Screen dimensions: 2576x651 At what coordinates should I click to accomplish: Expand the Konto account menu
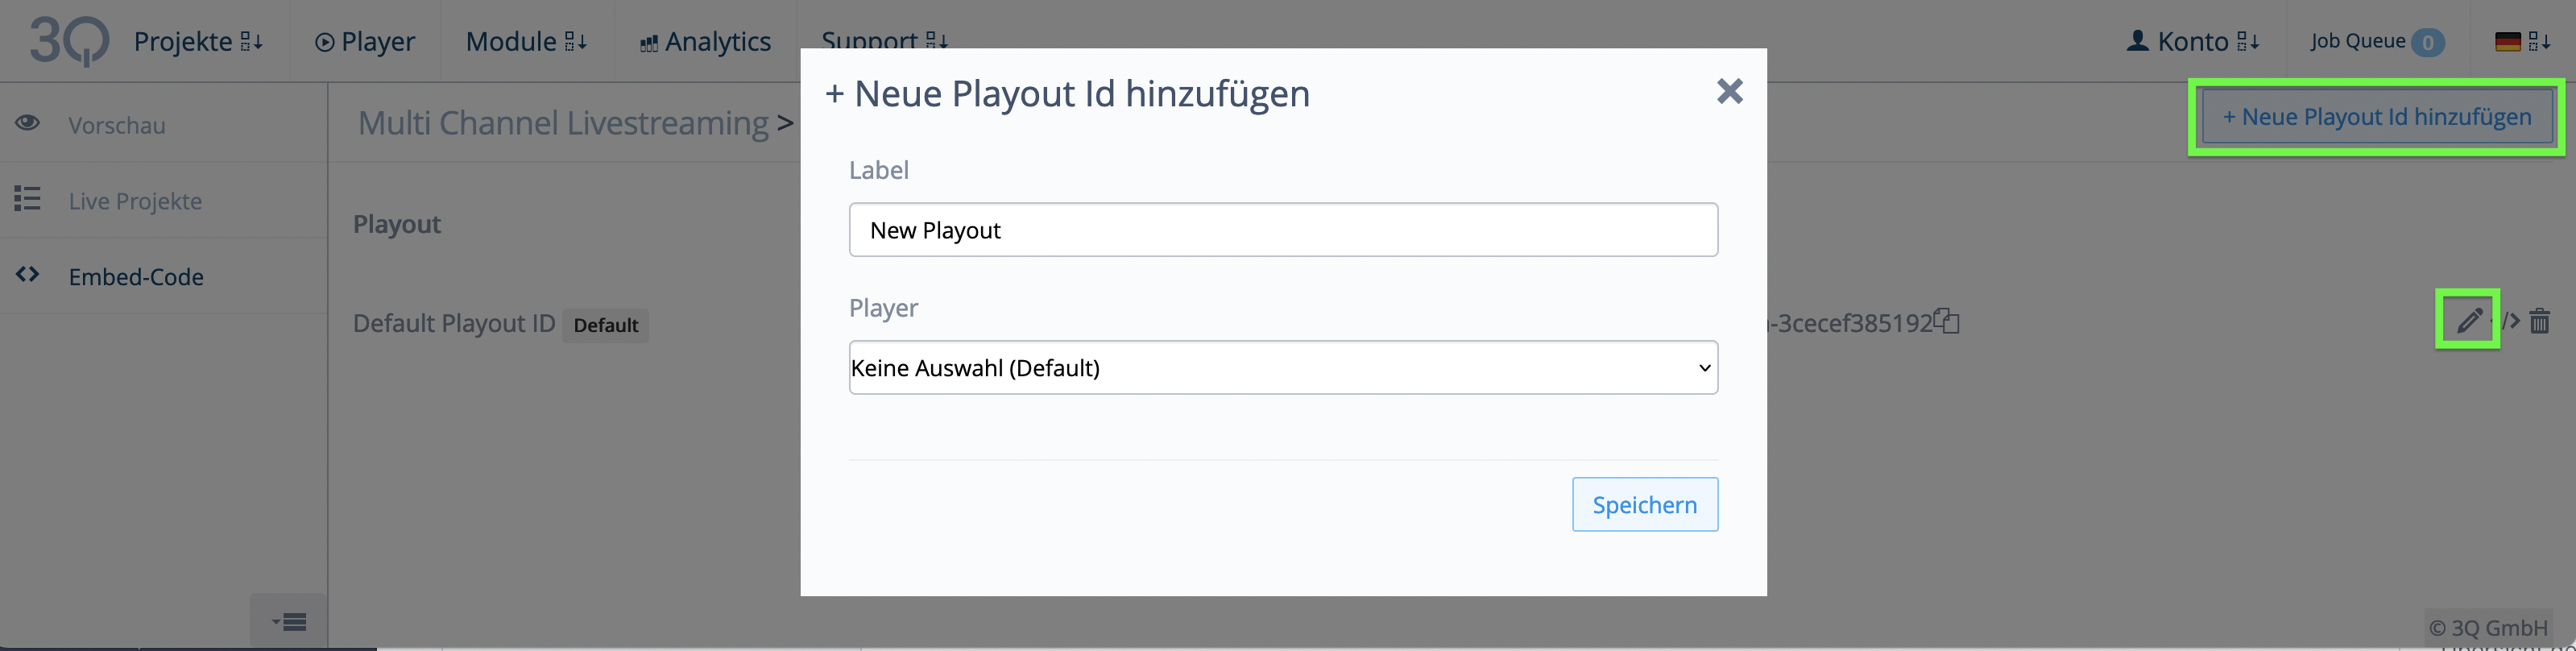pyautogui.click(x=2192, y=41)
